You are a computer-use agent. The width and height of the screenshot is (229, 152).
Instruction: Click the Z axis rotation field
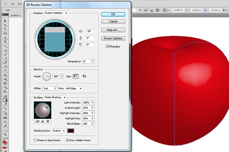(x=90, y=45)
